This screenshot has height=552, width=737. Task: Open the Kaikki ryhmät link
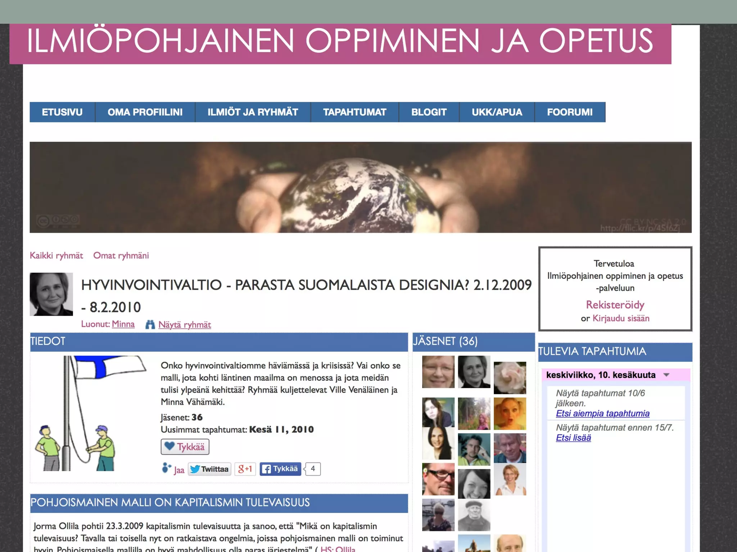click(56, 256)
